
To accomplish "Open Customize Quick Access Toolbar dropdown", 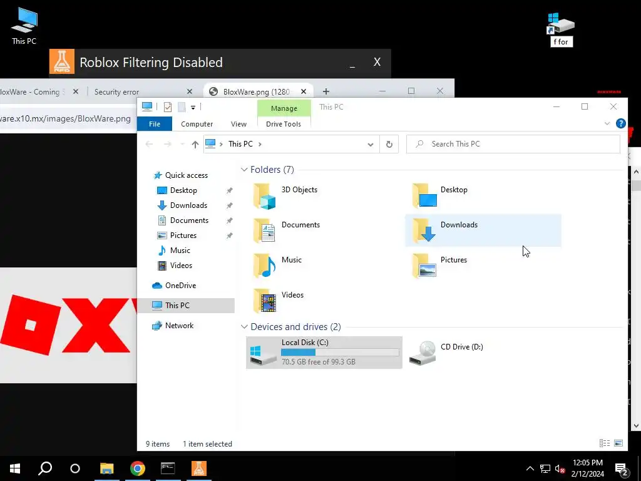I will tap(193, 108).
